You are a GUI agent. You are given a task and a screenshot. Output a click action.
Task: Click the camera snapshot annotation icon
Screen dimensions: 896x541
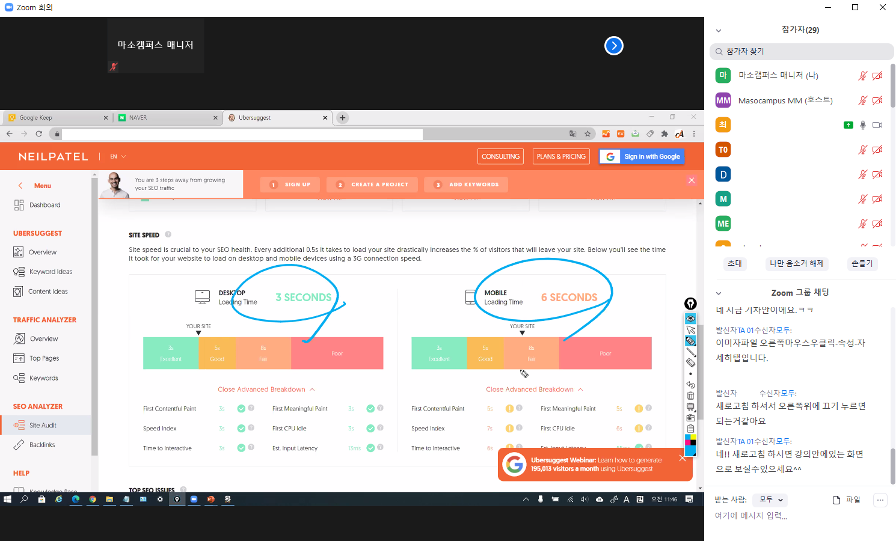click(690, 418)
